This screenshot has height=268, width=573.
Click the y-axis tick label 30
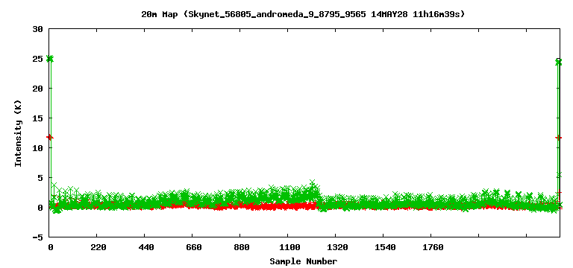point(38,29)
